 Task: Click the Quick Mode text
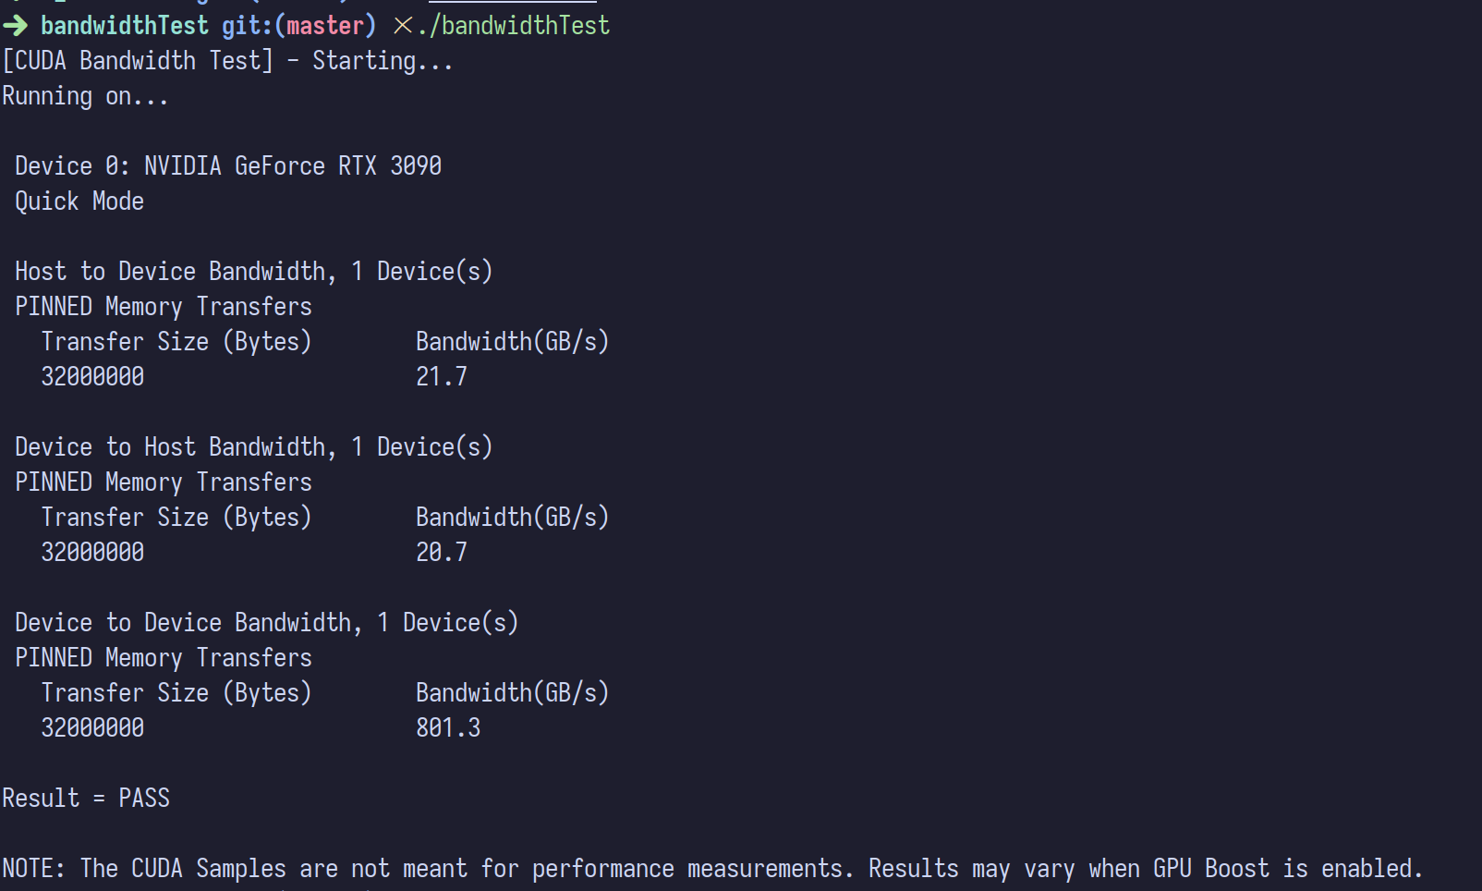[x=79, y=201]
